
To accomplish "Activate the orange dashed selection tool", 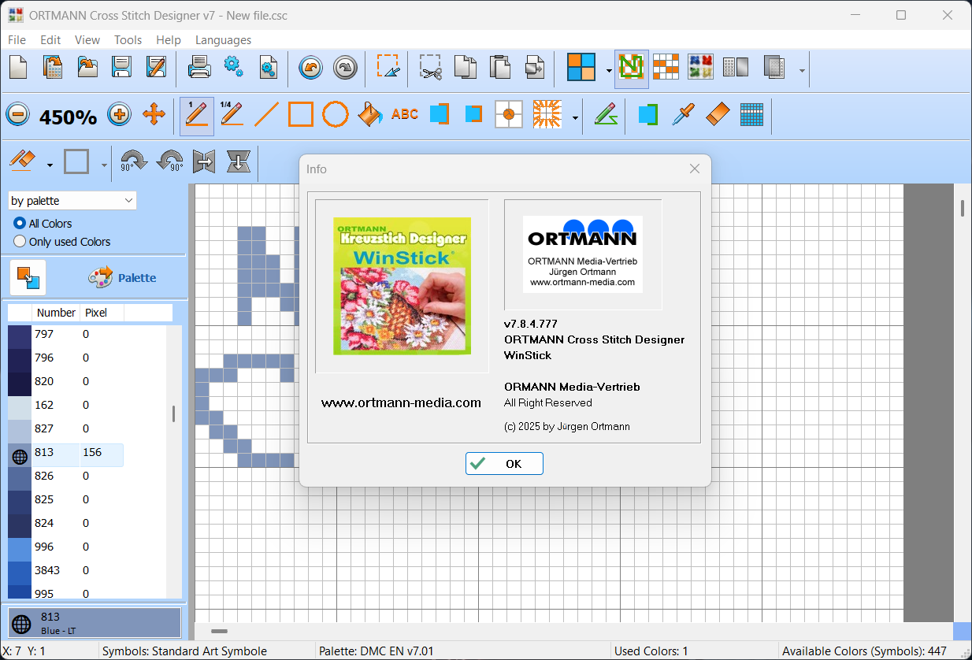I will (x=388, y=66).
